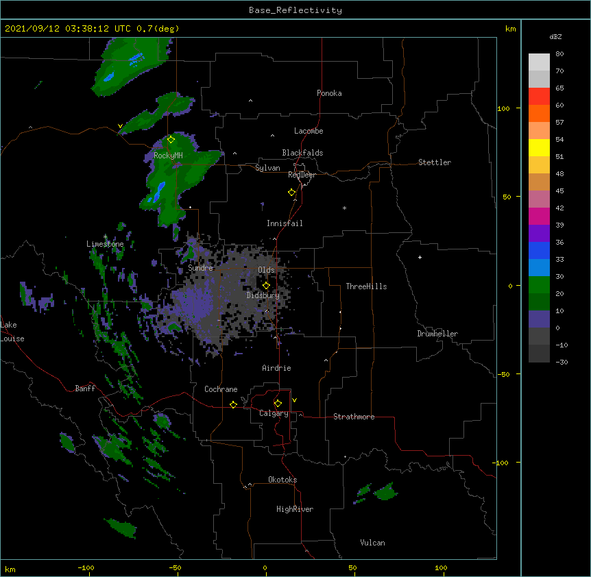Click the ThreeHills label
The image size is (591, 577).
(x=366, y=286)
